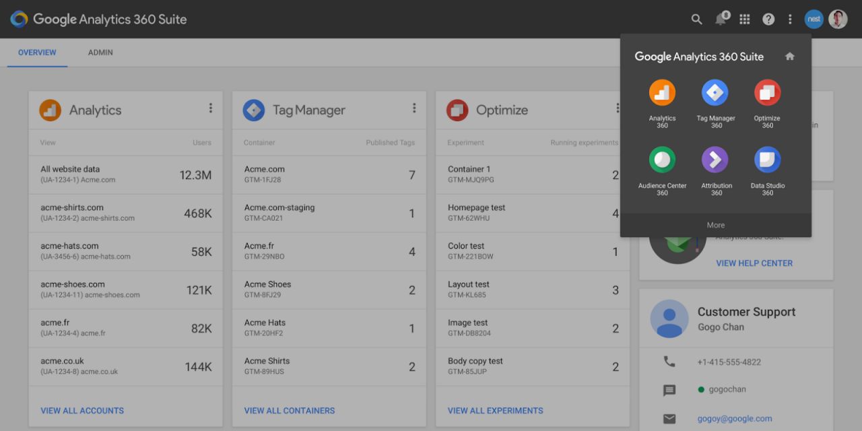Open Data Studio 360 app
The width and height of the screenshot is (862, 431).
[767, 160]
